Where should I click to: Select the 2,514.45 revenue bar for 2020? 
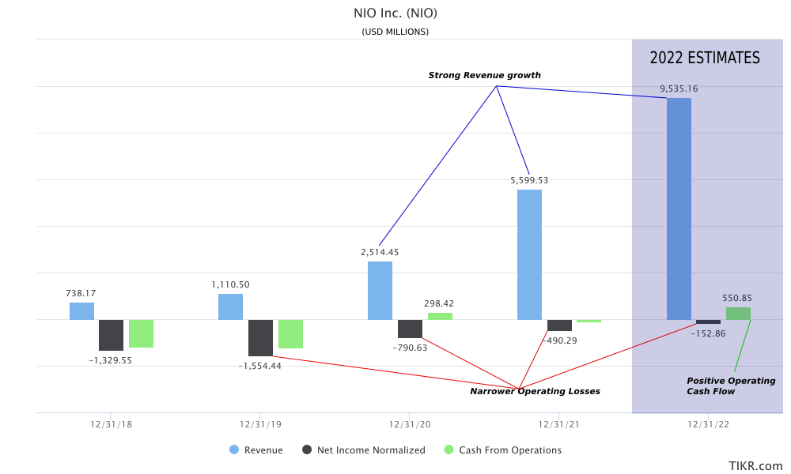coord(380,291)
